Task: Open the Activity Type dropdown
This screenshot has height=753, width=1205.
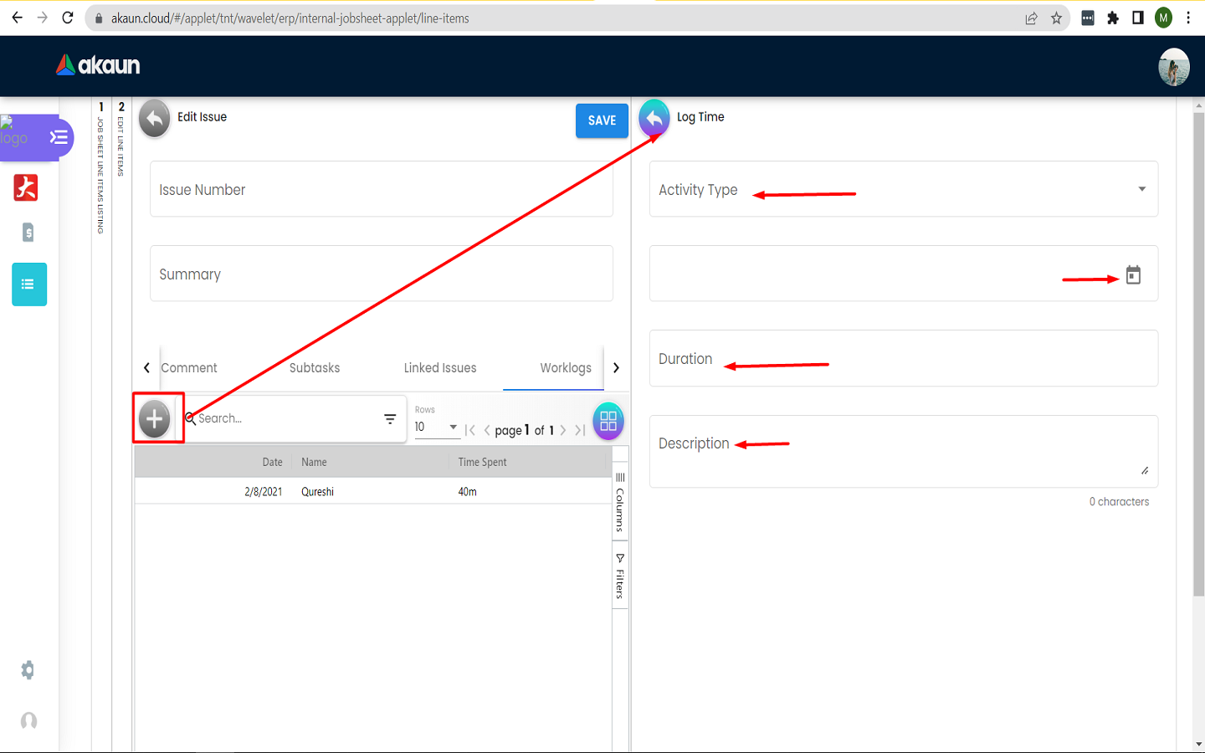Action: [x=904, y=189]
